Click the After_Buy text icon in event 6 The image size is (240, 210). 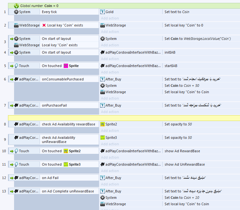point(103,79)
